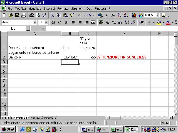The width and height of the screenshot is (178, 133).
Task: Sort ascending A to Z
Action: (x=120, y=15)
